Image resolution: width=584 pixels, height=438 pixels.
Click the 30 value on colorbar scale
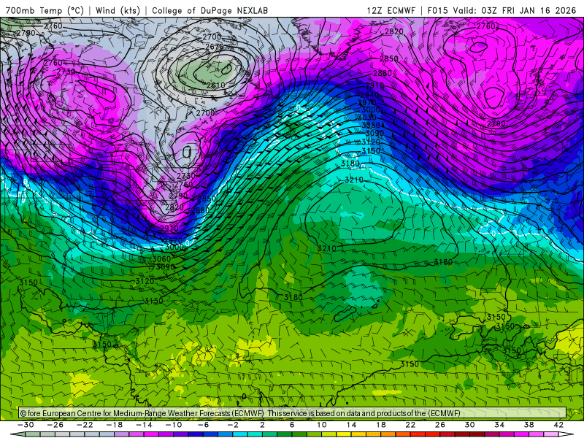469,425
